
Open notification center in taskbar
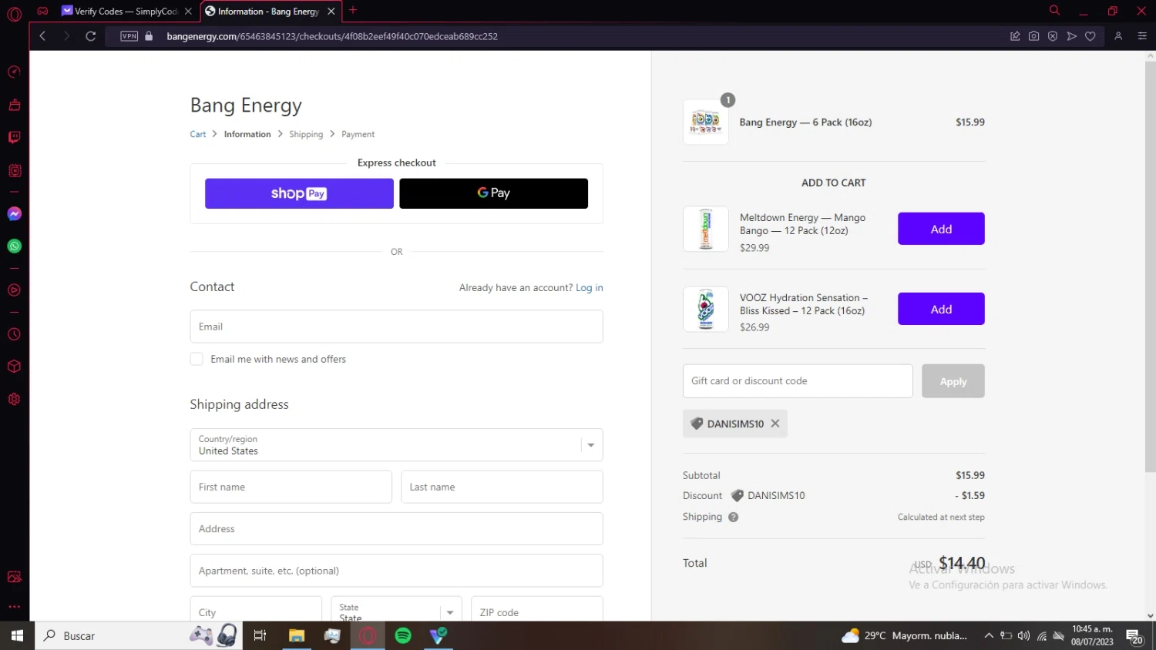tap(1134, 636)
